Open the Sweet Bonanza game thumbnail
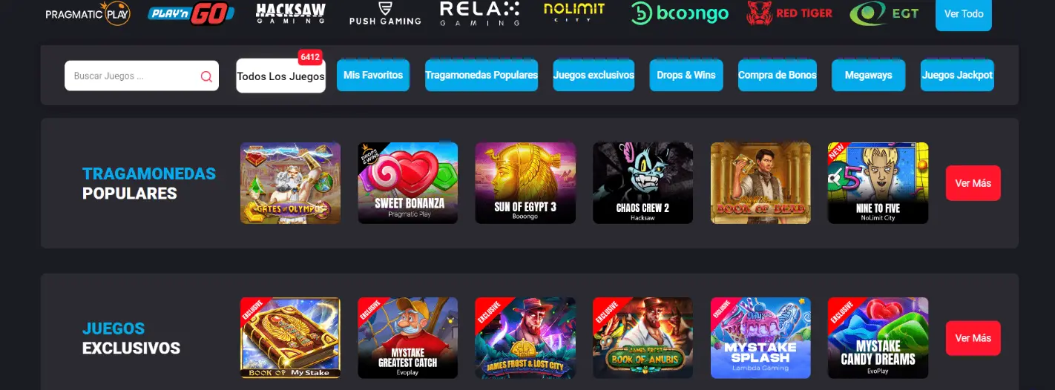1055x390 pixels. coord(408,183)
